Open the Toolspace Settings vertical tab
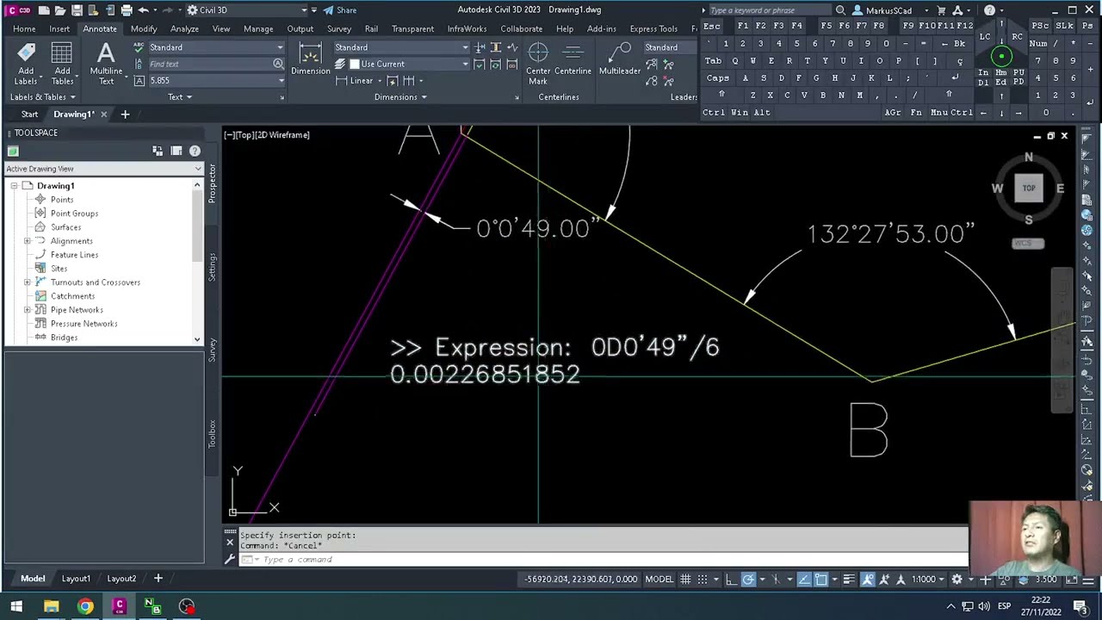 click(212, 266)
